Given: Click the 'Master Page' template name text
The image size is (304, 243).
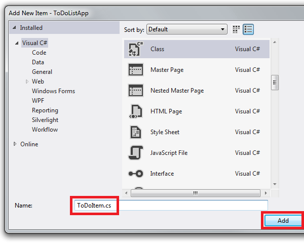Looking at the screenshot, I should (x=167, y=70).
